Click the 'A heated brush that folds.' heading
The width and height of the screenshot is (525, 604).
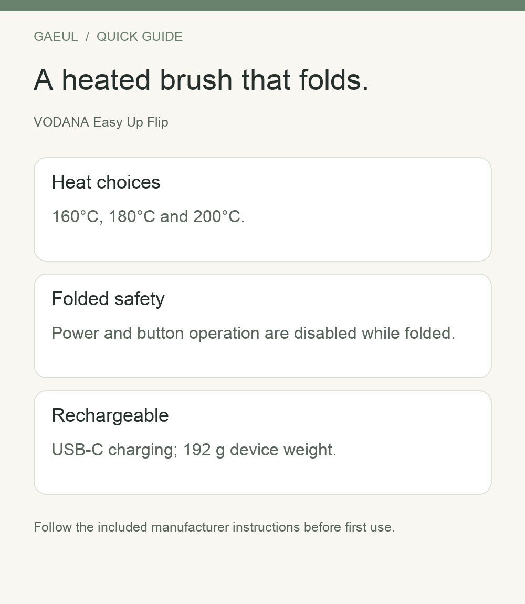tap(201, 80)
